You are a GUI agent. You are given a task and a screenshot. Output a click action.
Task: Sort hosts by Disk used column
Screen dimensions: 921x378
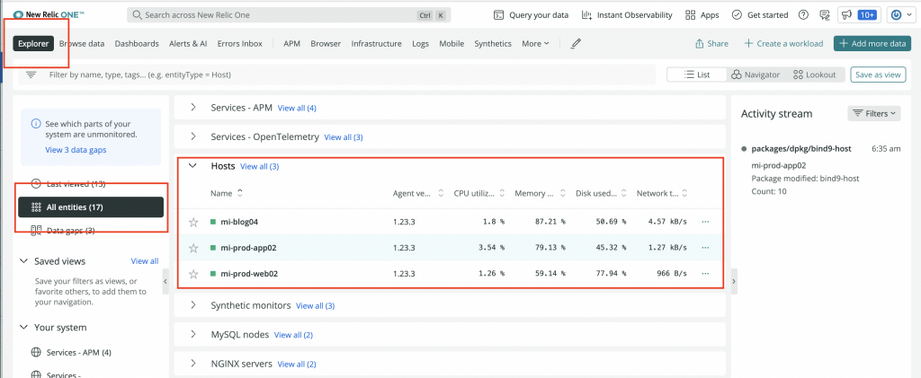click(x=601, y=193)
